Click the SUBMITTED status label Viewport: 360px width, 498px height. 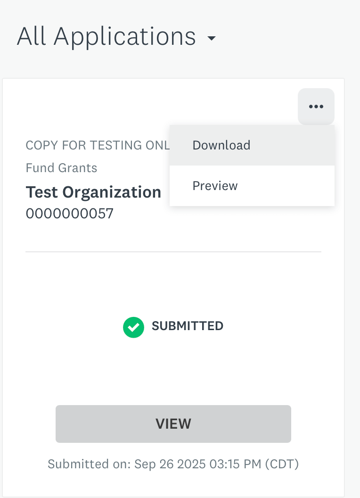[x=187, y=326]
